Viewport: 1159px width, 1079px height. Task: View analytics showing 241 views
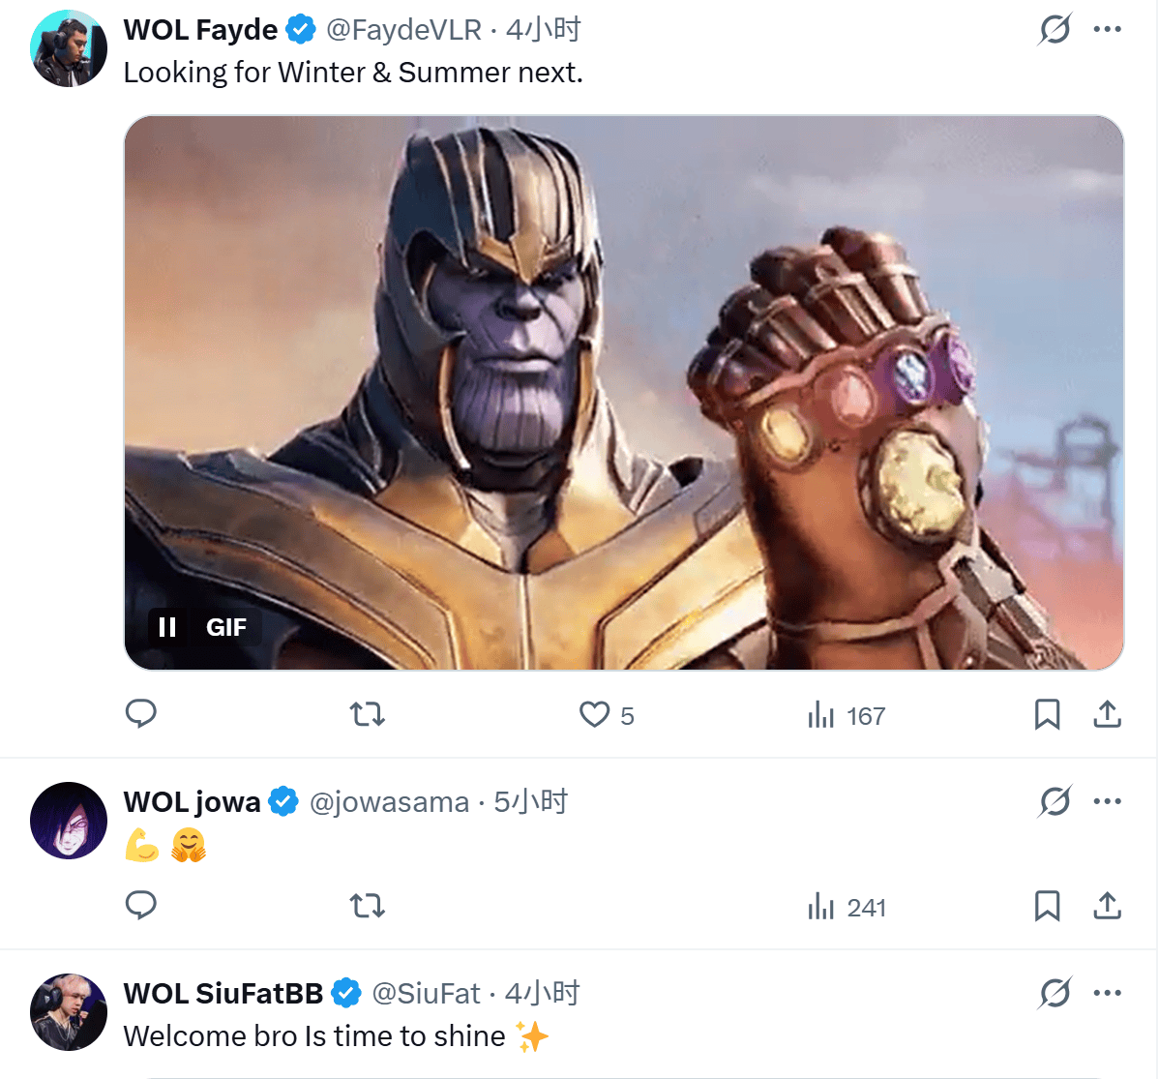tap(847, 908)
